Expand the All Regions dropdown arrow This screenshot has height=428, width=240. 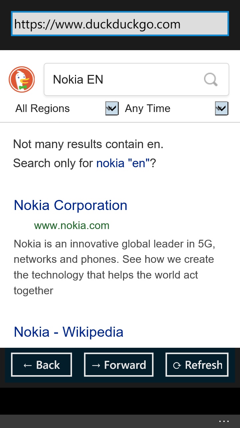pos(112,108)
